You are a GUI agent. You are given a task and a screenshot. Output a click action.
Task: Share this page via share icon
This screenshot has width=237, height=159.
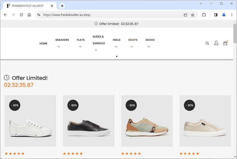coord(186,15)
